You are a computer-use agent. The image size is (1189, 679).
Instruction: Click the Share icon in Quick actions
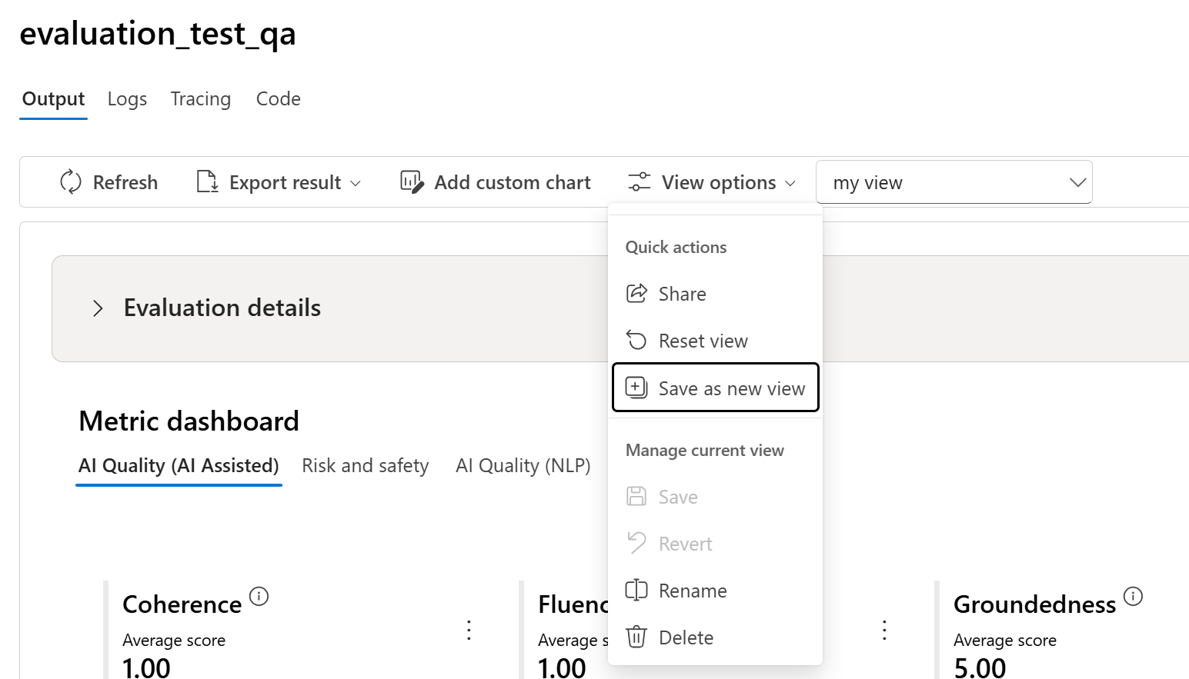tap(636, 294)
